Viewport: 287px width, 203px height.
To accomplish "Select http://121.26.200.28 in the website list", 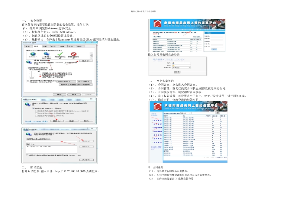I will pyautogui.click(x=39, y=147).
